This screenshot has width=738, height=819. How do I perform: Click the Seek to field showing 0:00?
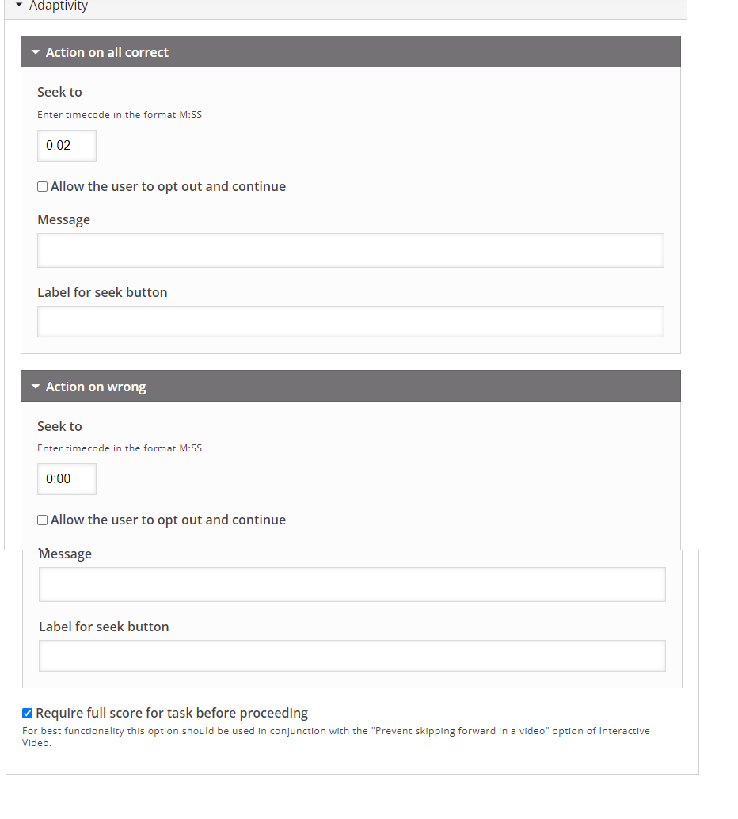(x=67, y=479)
